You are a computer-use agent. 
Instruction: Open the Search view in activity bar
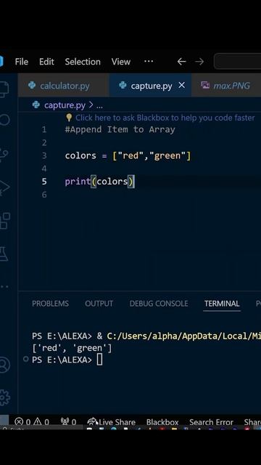(4, 120)
